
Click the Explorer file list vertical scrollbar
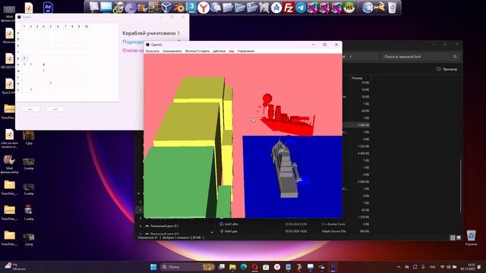461,186
